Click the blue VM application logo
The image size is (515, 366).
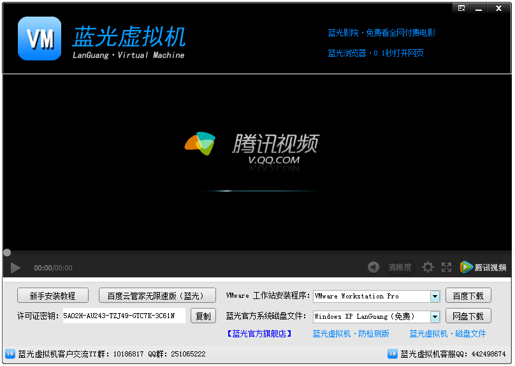point(40,38)
